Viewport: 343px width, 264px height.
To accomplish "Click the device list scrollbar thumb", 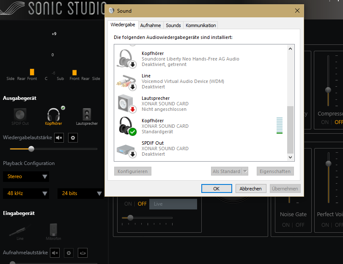I will click(290, 129).
